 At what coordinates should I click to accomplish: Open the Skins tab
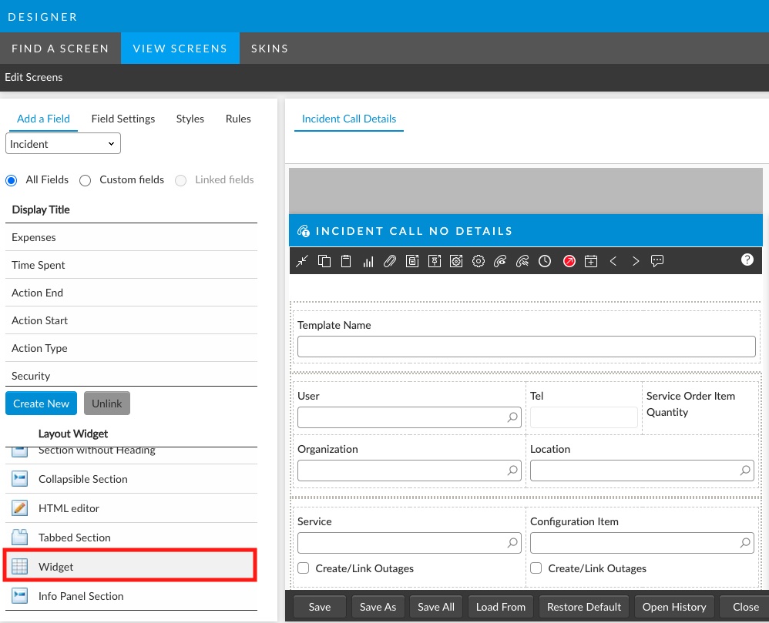270,49
